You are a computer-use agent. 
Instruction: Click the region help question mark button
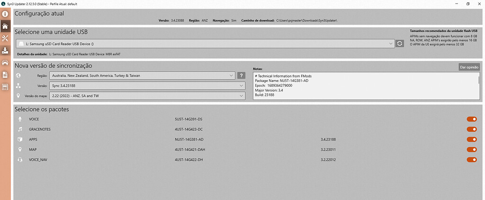tap(241, 75)
